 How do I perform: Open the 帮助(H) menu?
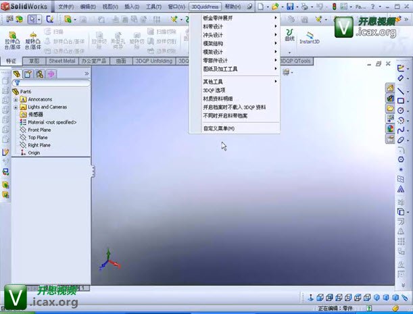[233, 7]
